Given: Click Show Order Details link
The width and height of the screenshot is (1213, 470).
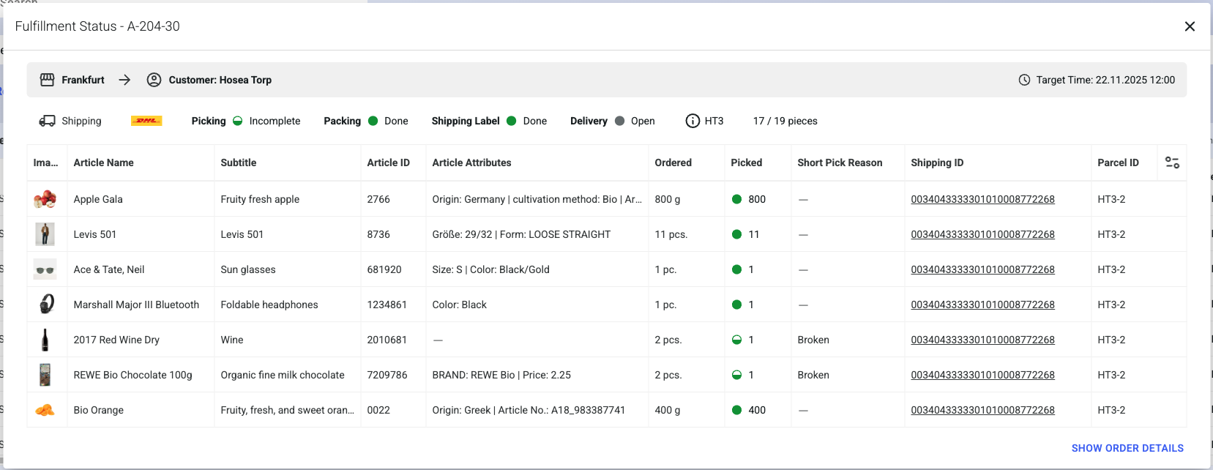Looking at the screenshot, I should point(1127,448).
